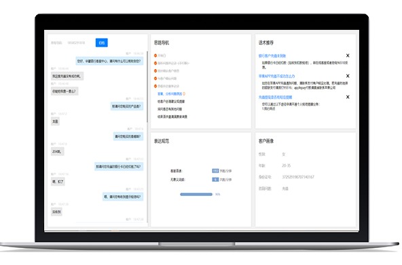Click the fourth orange check icon in 思路导航
Screen dimensions: 402x265
pyautogui.click(x=156, y=78)
